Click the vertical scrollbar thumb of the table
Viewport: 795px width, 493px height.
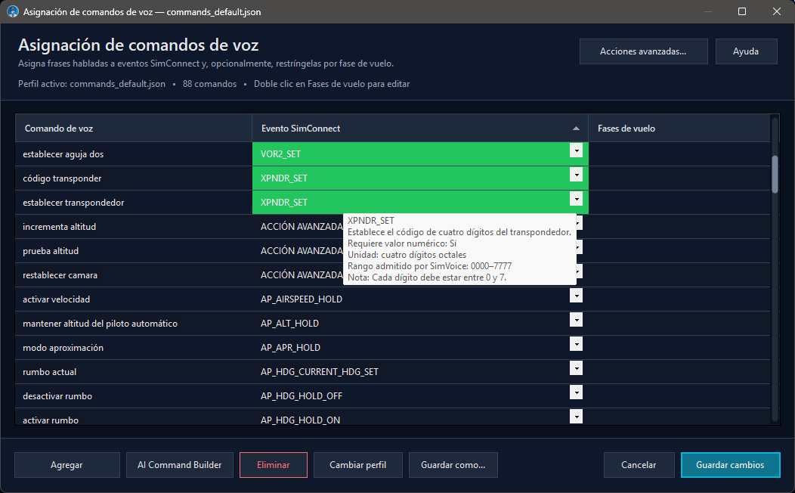pos(775,174)
